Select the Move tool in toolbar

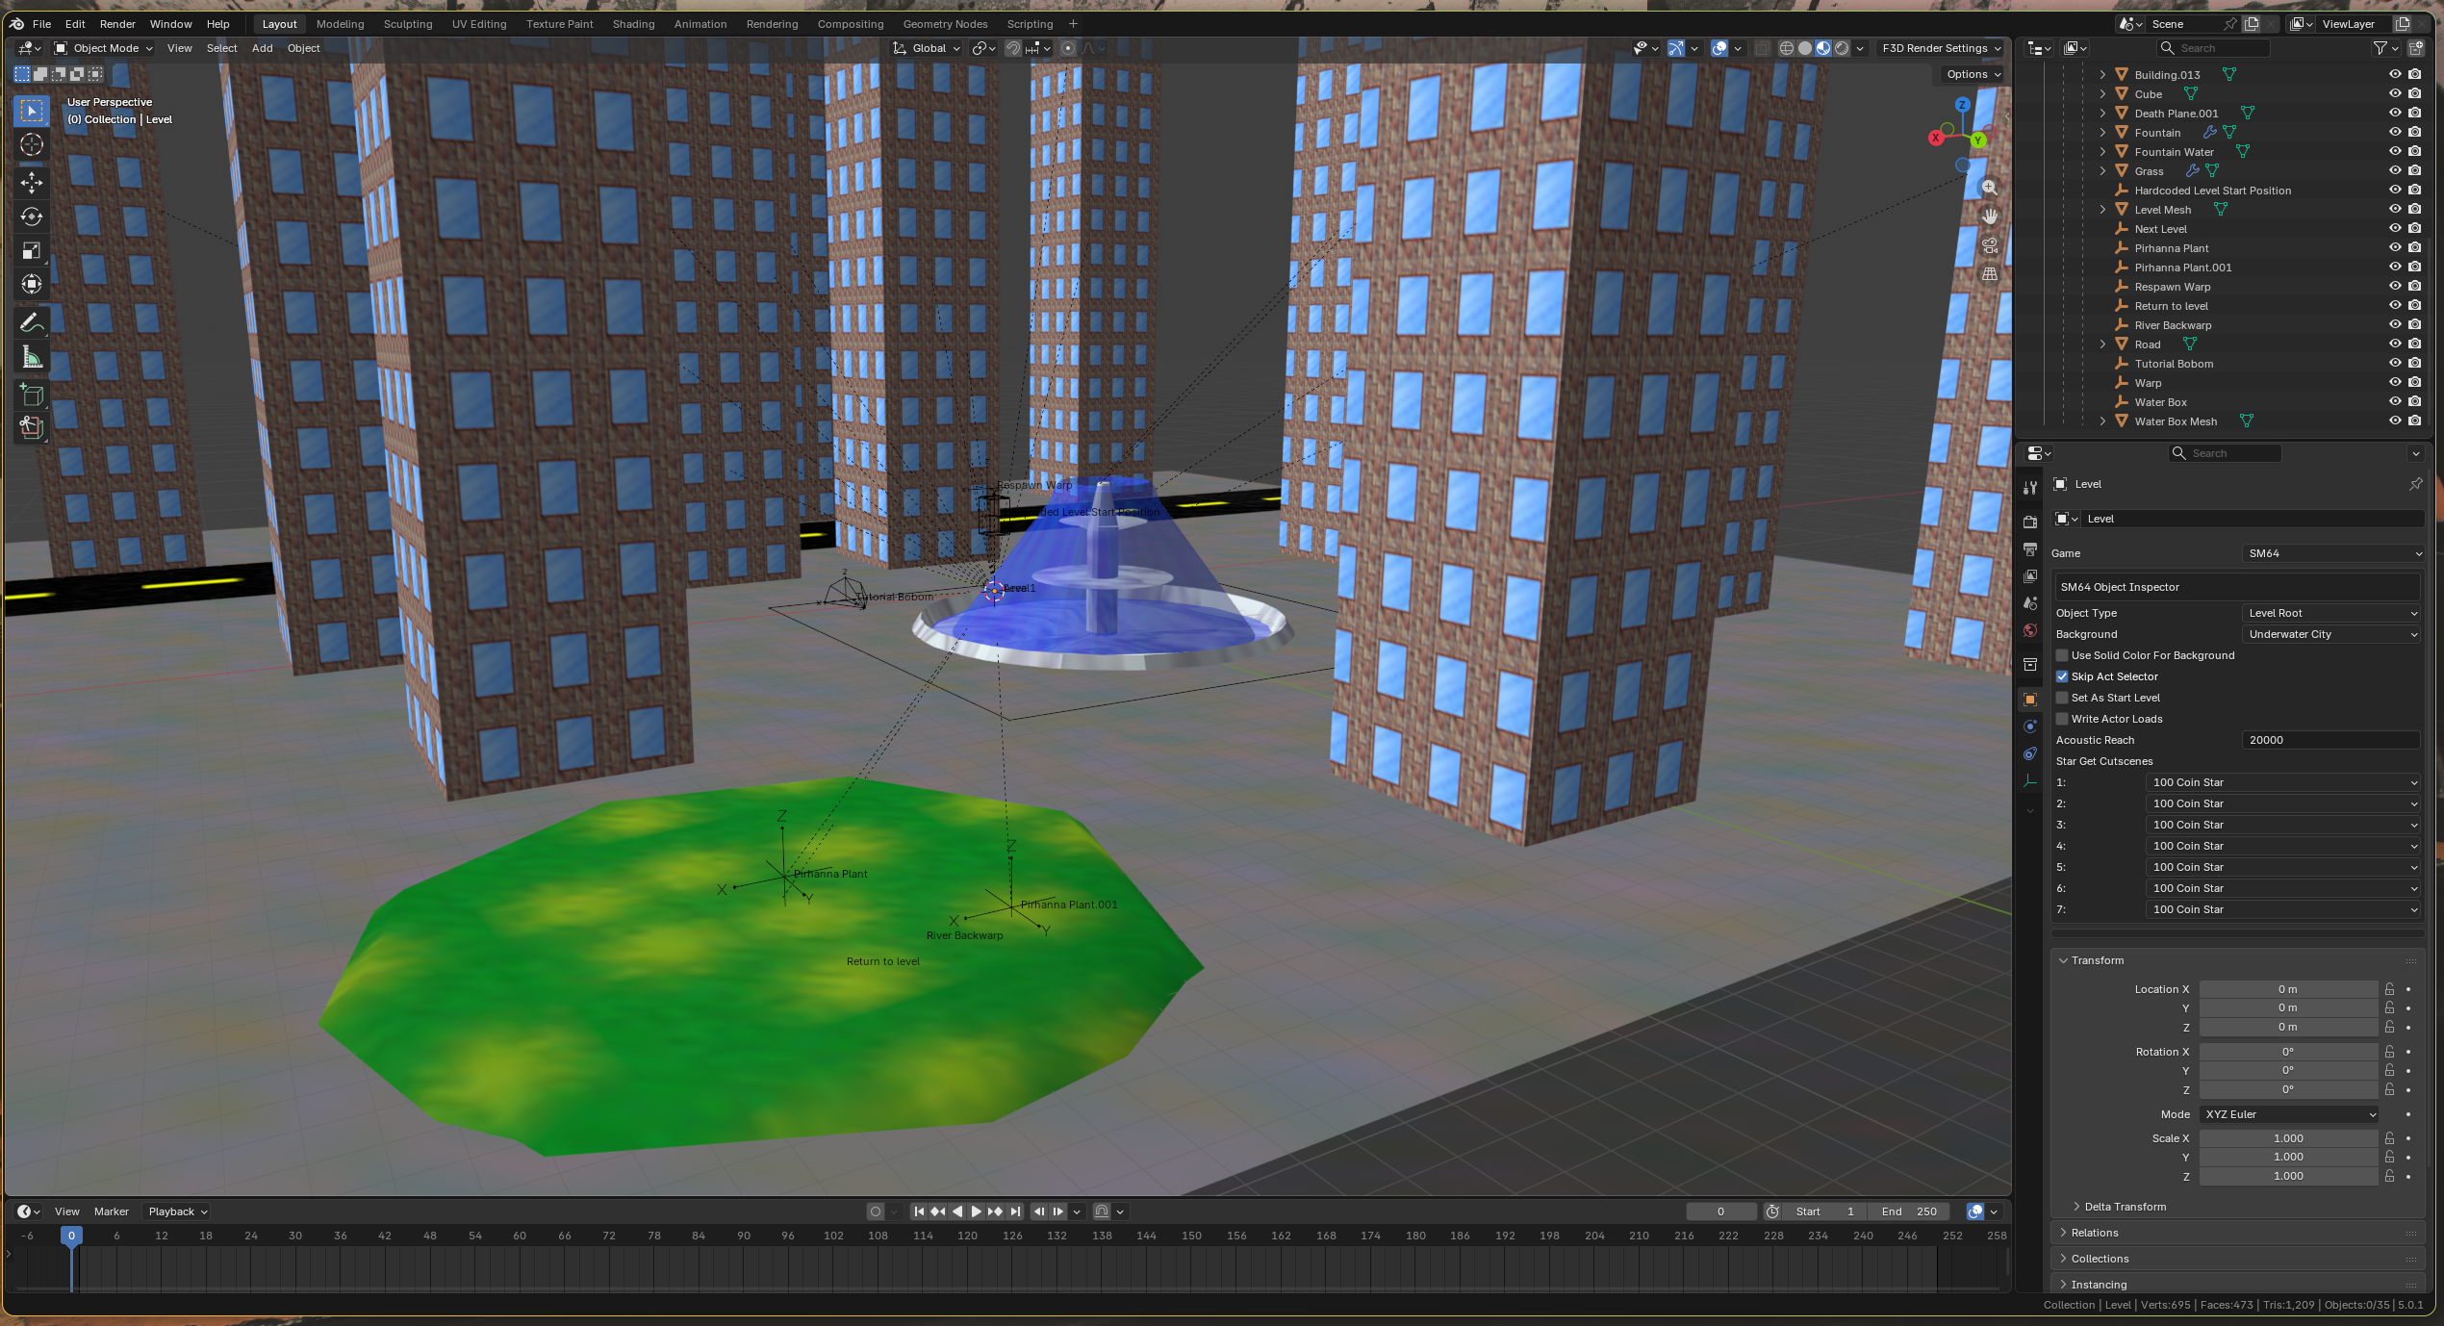point(32,182)
